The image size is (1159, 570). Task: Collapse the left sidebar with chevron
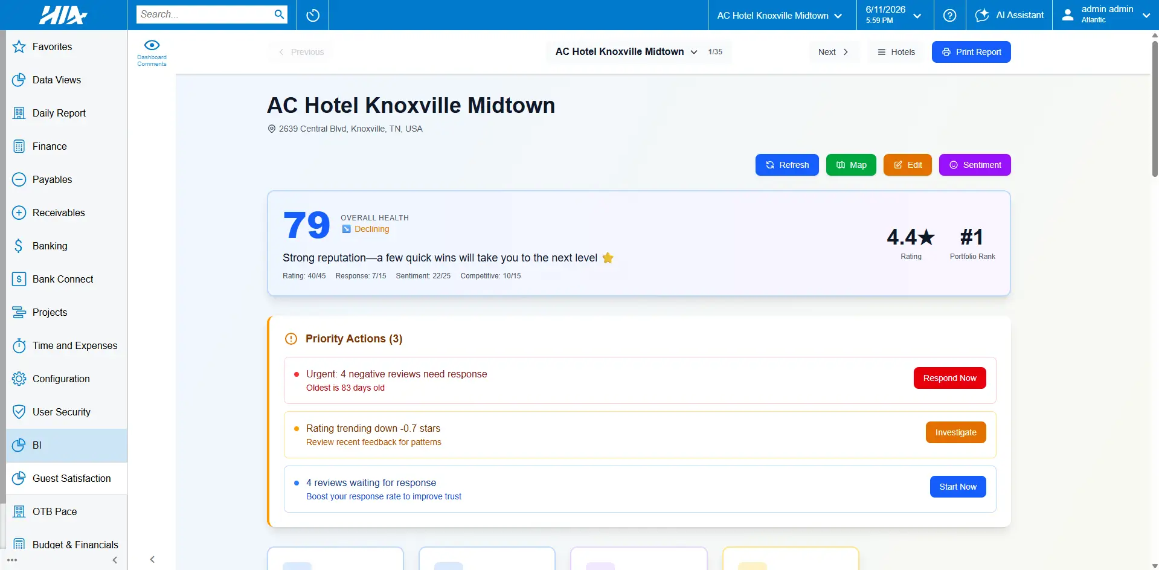point(115,560)
